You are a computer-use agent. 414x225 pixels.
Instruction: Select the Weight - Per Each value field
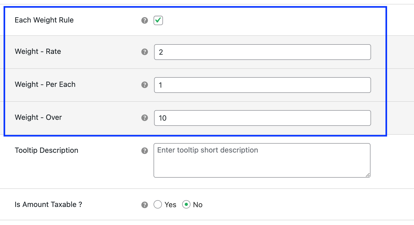click(x=262, y=85)
